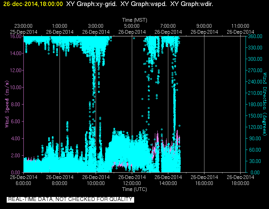The width and height of the screenshot is (269, 209).
Task: Click the "60.00" wind direction value
Action: [255, 150]
